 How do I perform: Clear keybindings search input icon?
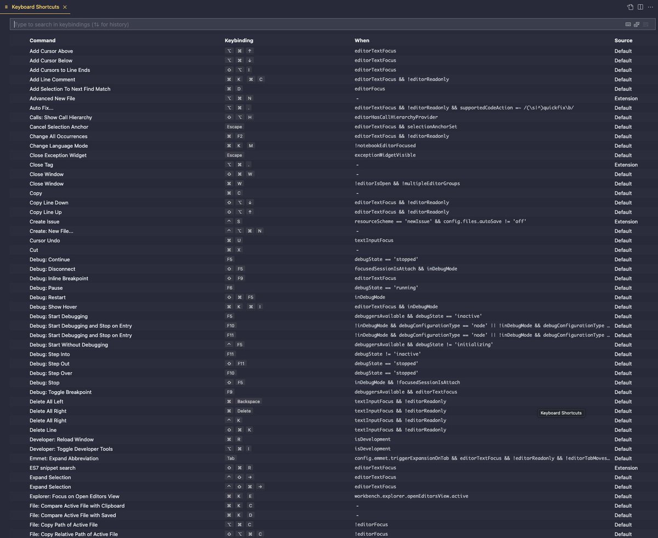pyautogui.click(x=646, y=25)
